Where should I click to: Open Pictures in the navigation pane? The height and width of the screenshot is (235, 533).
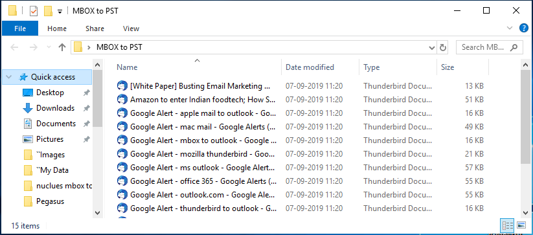point(50,139)
